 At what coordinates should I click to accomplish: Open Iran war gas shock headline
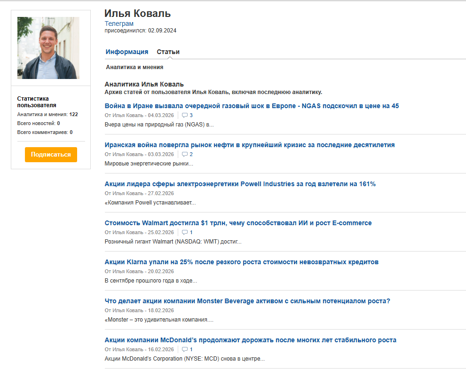pyautogui.click(x=252, y=106)
